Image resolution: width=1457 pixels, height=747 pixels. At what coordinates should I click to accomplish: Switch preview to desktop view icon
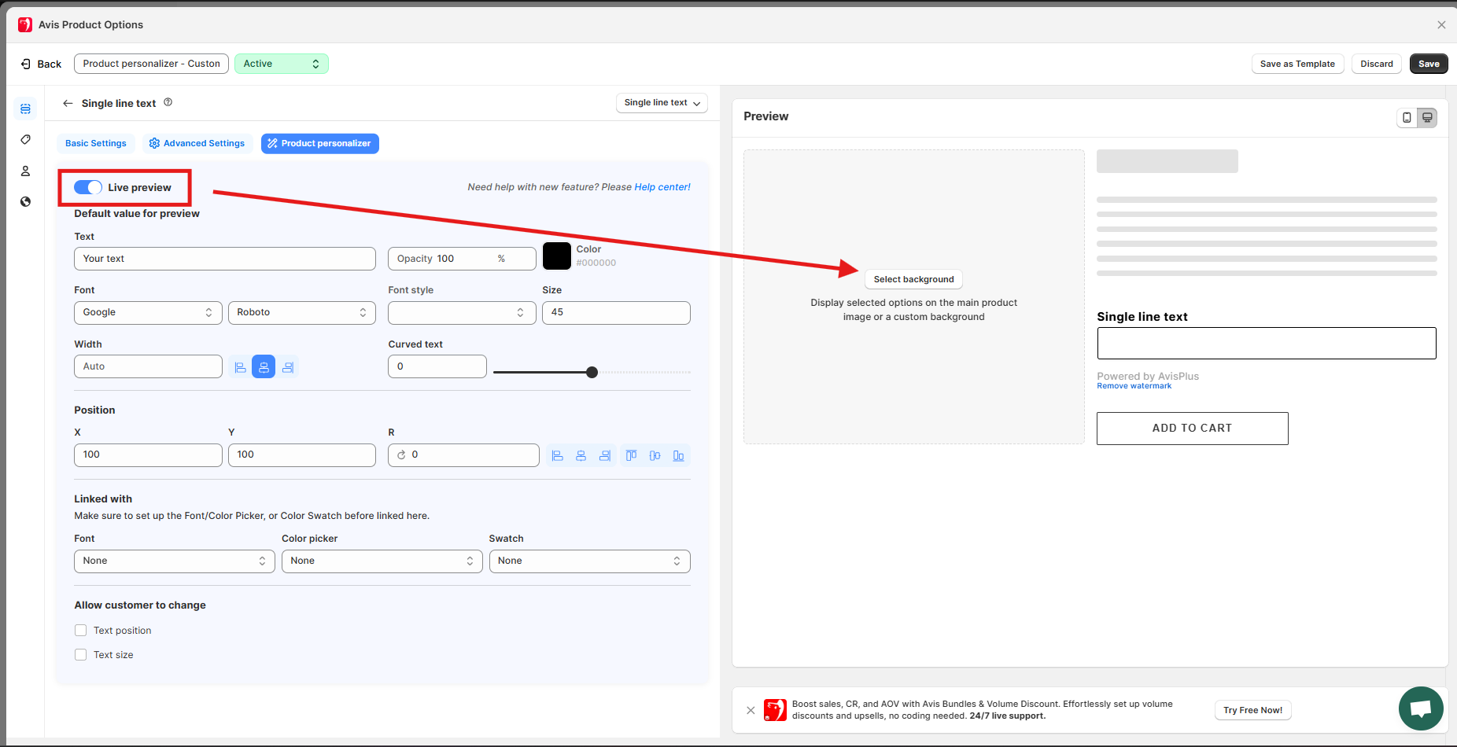tap(1427, 118)
